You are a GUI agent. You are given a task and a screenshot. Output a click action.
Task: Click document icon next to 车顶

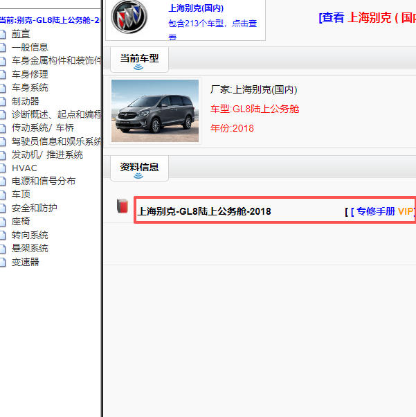[x=3, y=195]
